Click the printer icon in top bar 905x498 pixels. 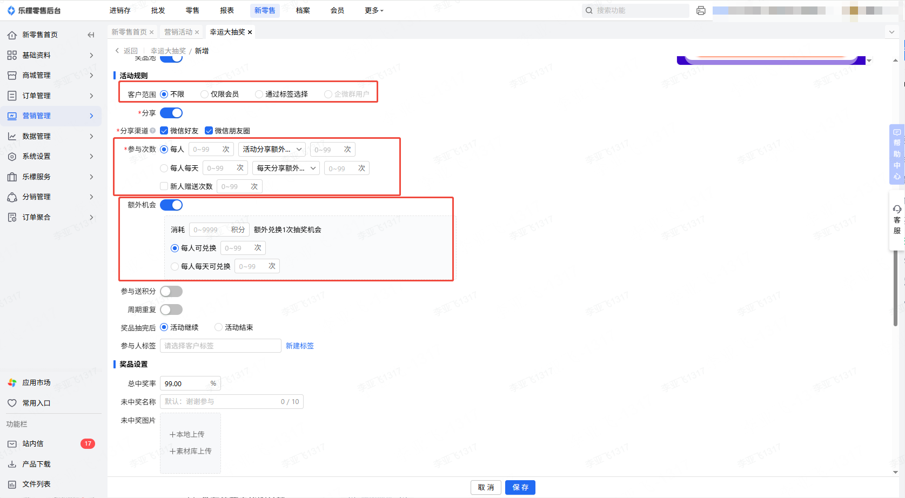(x=701, y=10)
